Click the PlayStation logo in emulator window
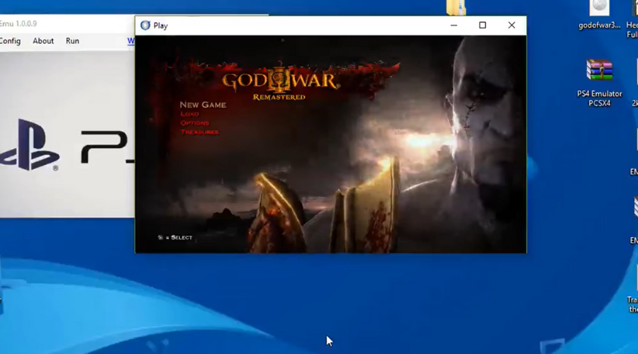 pyautogui.click(x=30, y=144)
